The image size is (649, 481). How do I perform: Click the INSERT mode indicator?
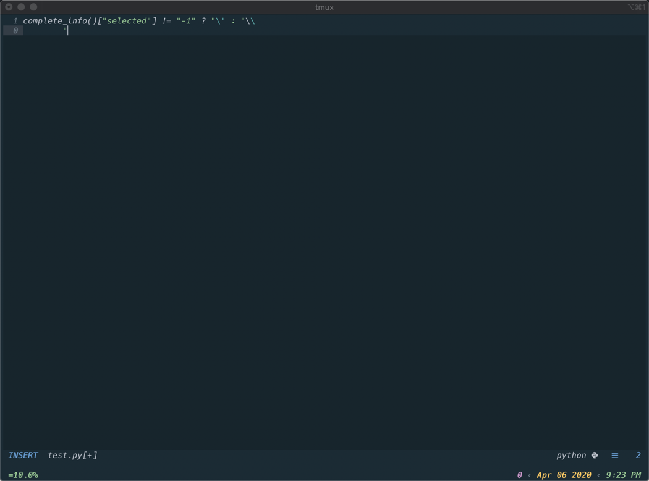pyautogui.click(x=23, y=455)
